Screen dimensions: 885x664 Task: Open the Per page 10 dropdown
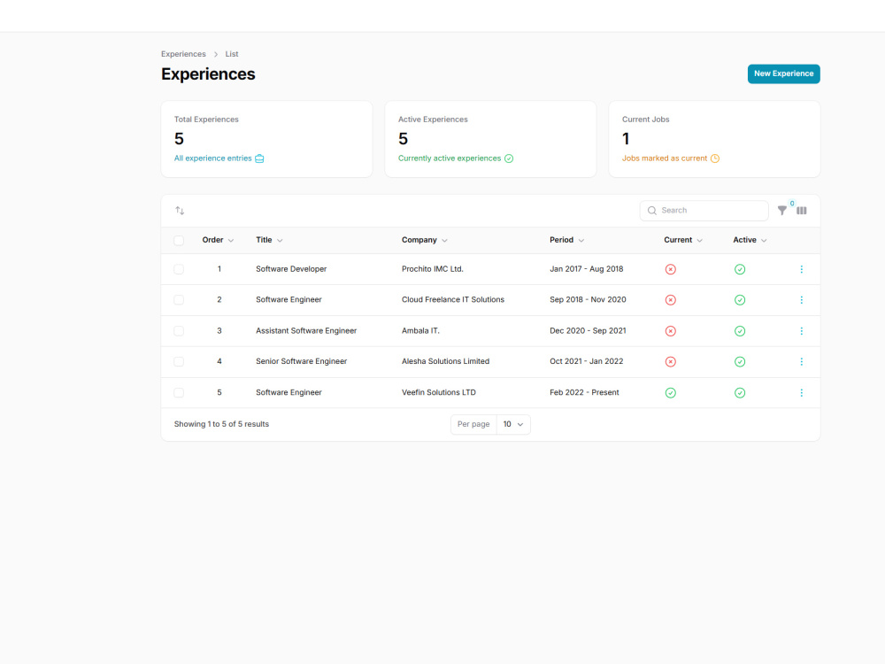[513, 425]
